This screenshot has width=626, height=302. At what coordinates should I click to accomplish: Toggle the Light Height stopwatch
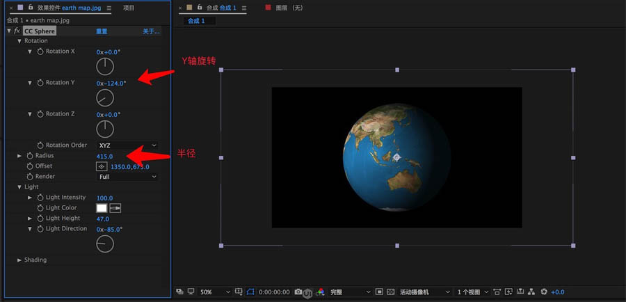click(x=40, y=218)
